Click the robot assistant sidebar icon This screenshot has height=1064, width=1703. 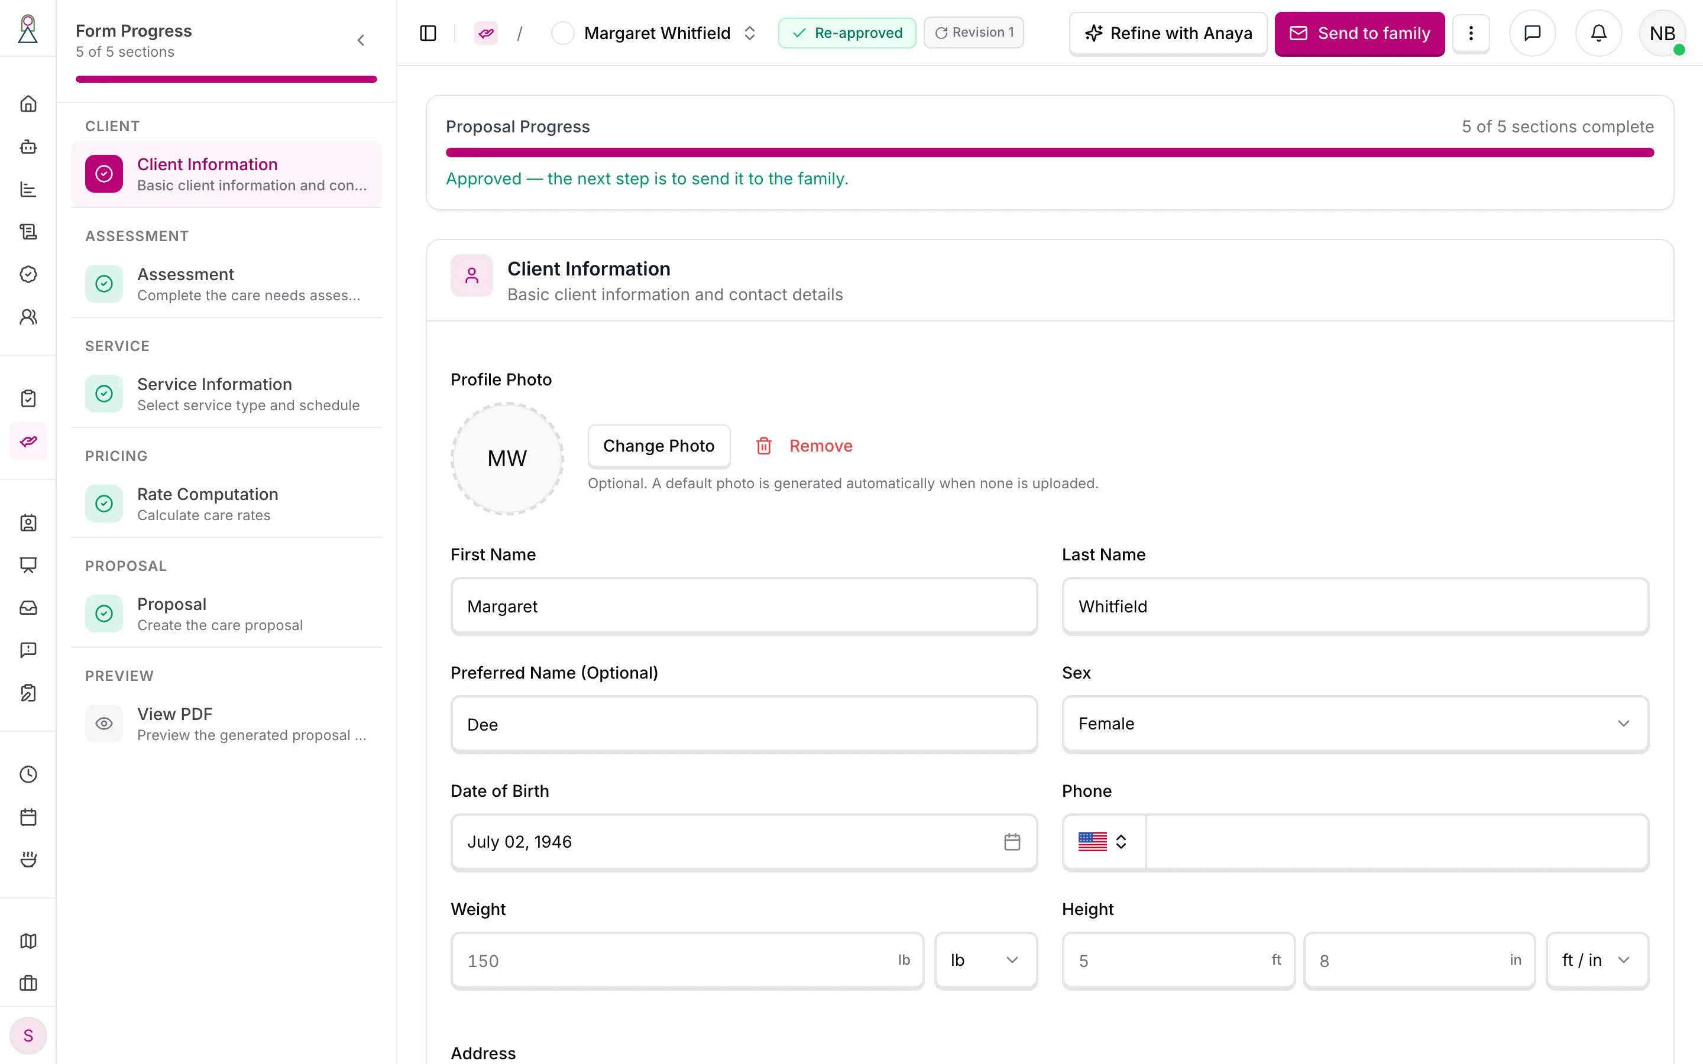[28, 147]
